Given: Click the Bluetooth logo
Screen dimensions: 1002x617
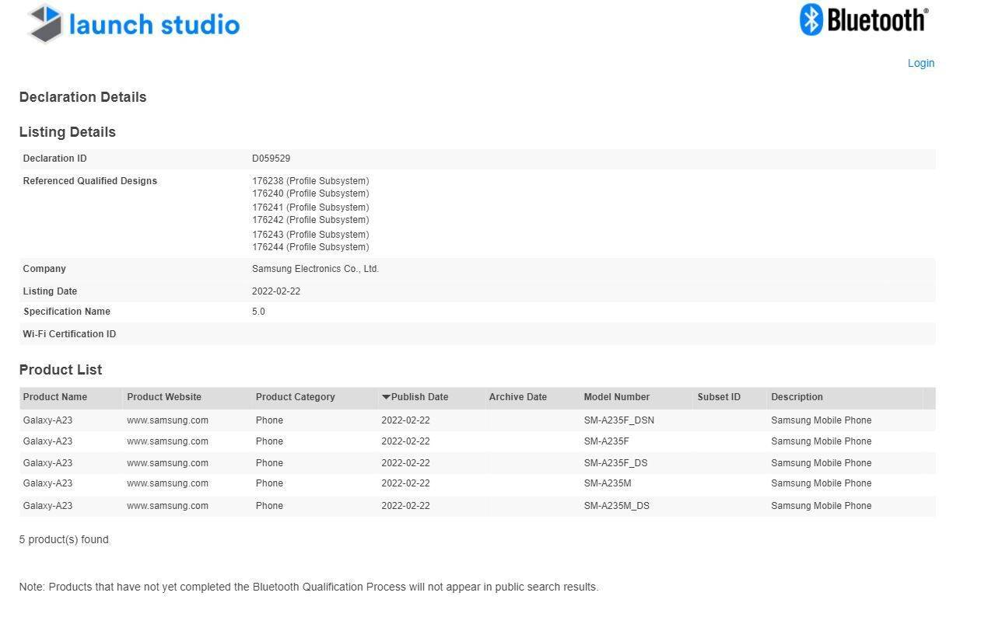Looking at the screenshot, I should (x=864, y=19).
